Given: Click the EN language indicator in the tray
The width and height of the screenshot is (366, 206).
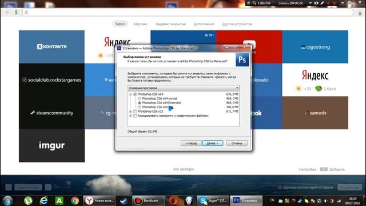Looking at the screenshot, I should (272, 200).
